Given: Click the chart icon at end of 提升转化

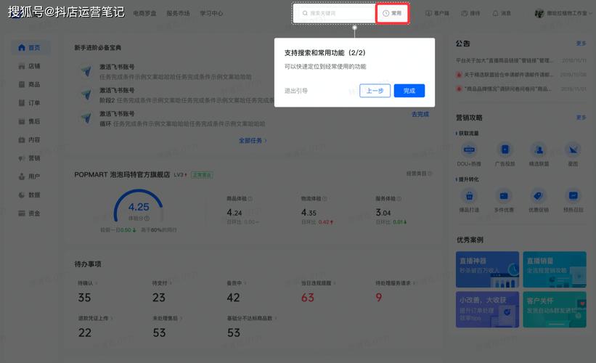Looking at the screenshot, I should click(x=573, y=196).
